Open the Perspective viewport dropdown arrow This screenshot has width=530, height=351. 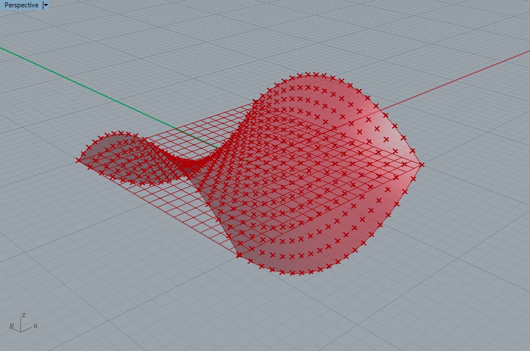[46, 5]
